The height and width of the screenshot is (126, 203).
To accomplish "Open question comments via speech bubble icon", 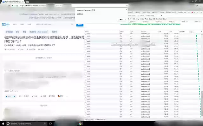I will [5, 49].
